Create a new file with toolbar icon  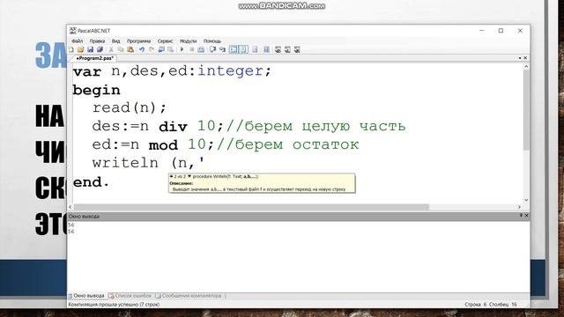pos(71,49)
